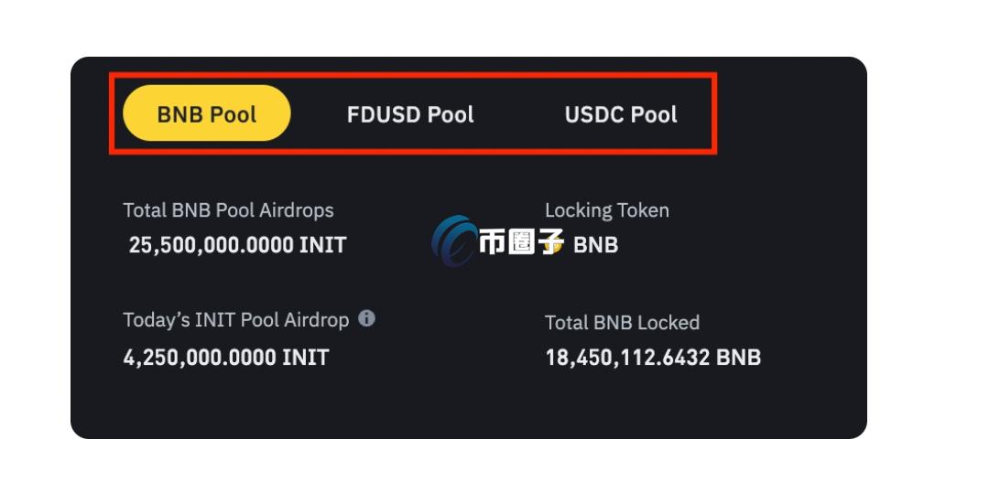Click the 币圈子 watermark text
1000x482 pixels.
click(x=521, y=242)
